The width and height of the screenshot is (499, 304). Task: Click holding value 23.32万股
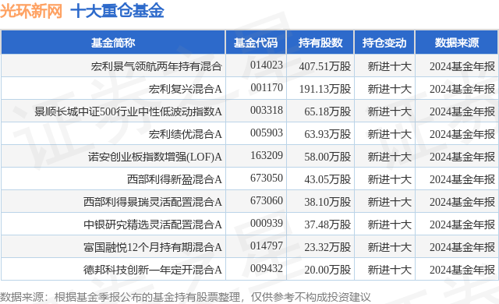click(327, 247)
